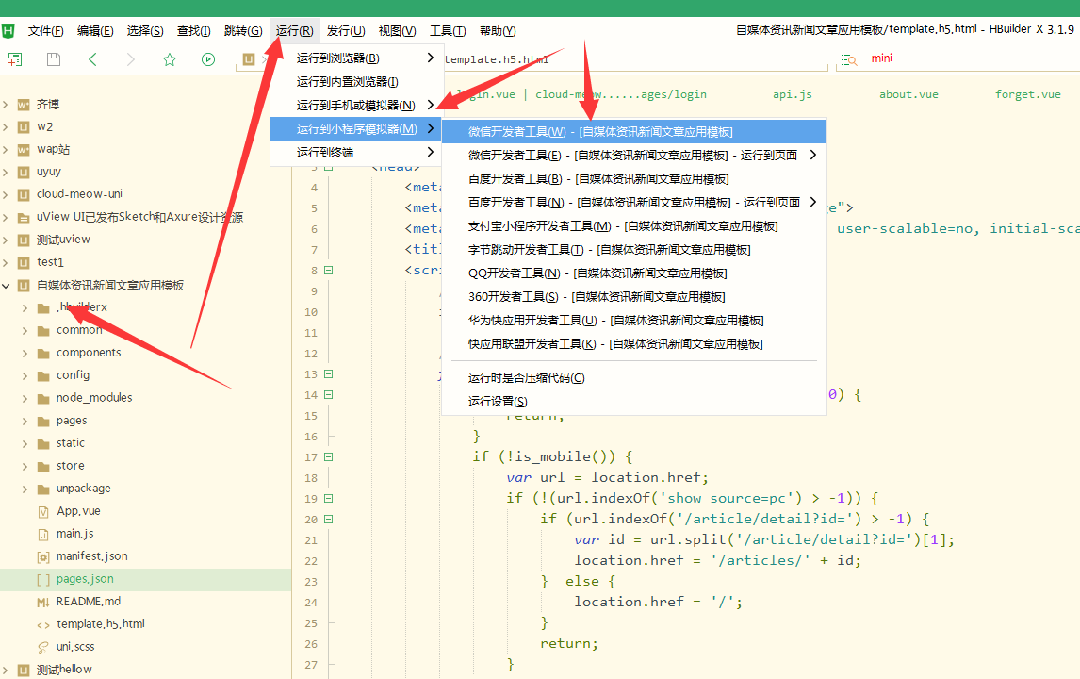Open the 编辑(E) menu
1080x679 pixels.
(x=95, y=31)
